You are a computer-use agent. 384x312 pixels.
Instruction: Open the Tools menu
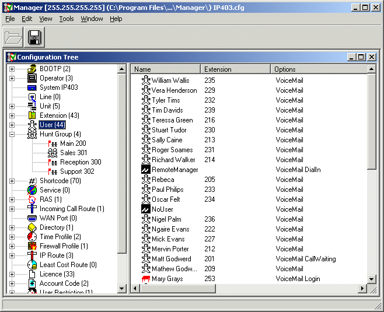[x=67, y=19]
